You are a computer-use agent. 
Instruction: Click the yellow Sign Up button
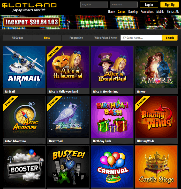tap(170, 5)
